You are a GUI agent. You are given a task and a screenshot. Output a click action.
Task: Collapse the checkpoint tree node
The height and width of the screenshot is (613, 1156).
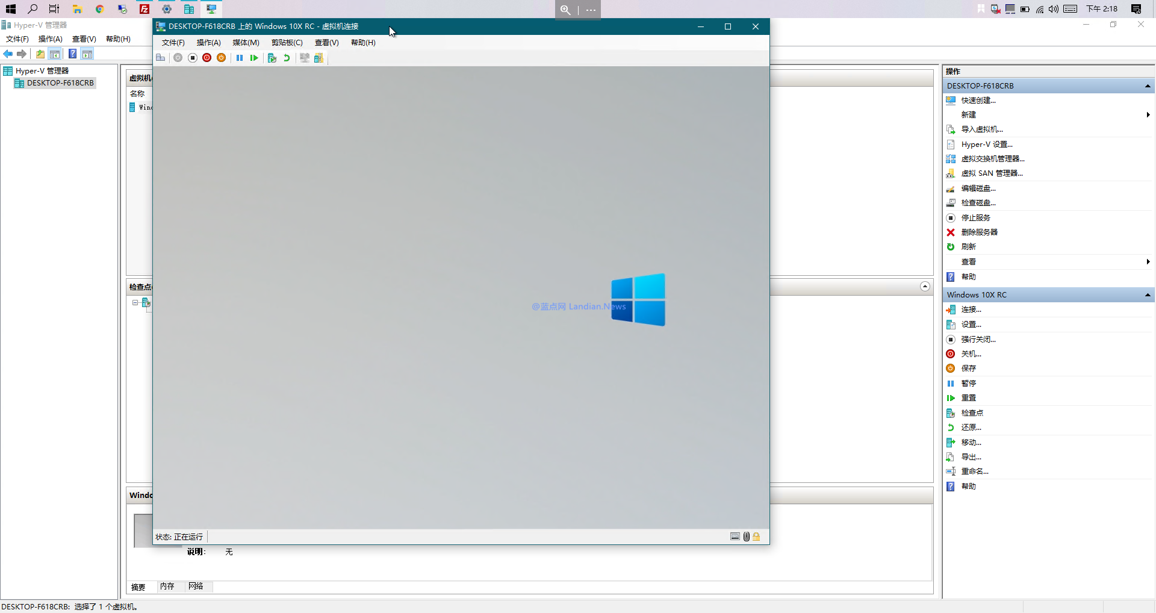point(135,303)
